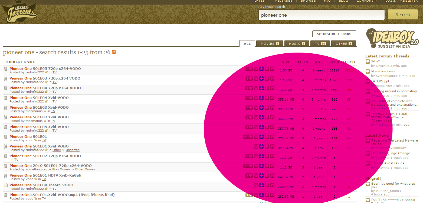This screenshot has height=203, width=423.
Task: Open comments bubble for Pioneer One S01E05 720p x264-VODO
Action: pyautogui.click(x=249, y=69)
